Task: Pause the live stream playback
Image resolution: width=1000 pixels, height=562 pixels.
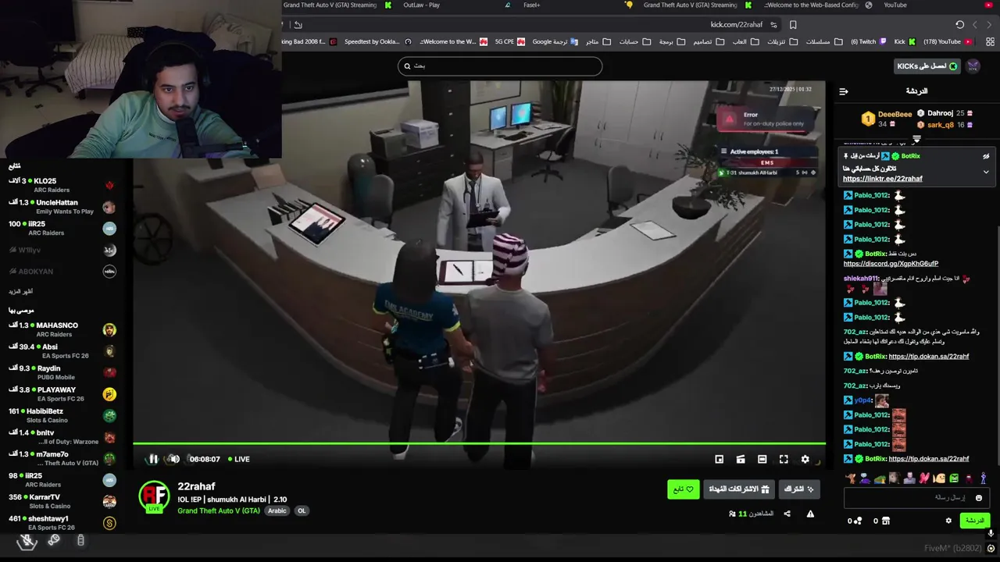Action: (x=153, y=459)
